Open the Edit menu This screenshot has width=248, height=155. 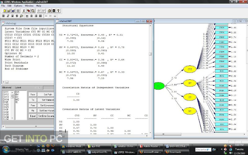(10, 6)
